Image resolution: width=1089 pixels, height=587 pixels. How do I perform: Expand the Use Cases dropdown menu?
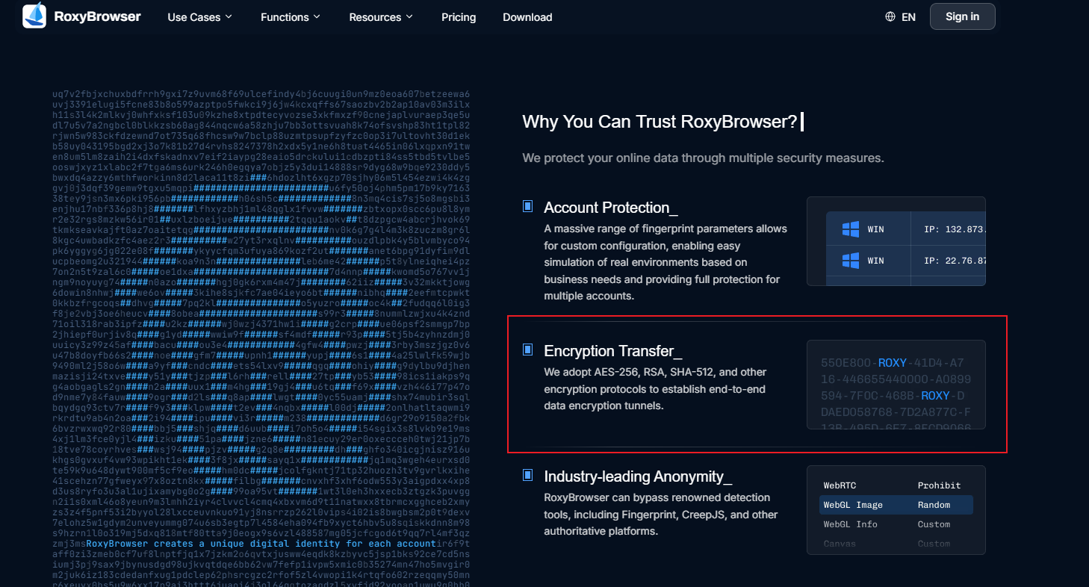[x=199, y=17]
